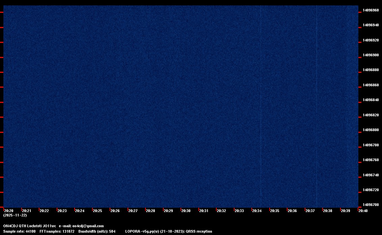The height and width of the screenshot is (235, 382).
Task: Click the faint vertical line near 20:34
Action: [x=261, y=106]
